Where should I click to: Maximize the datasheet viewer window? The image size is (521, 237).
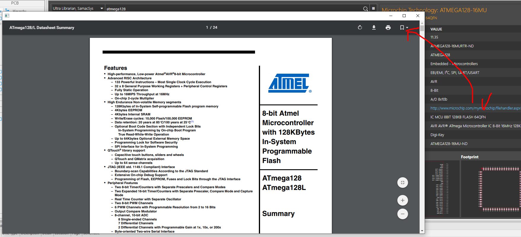[x=404, y=16]
